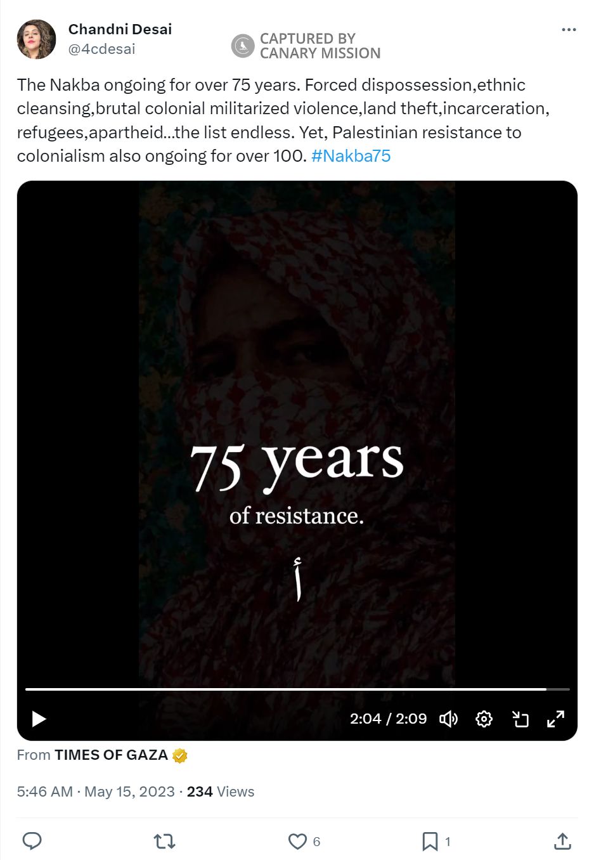This screenshot has width=594, height=860.
Task: Open the more options menu
Action: click(x=569, y=29)
